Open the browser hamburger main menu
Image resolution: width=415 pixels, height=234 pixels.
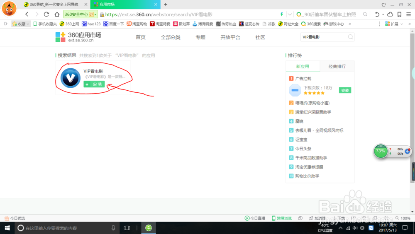click(x=409, y=14)
